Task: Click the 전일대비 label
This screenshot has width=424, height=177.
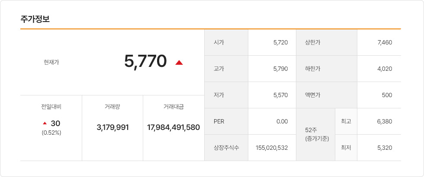Action: (51, 107)
